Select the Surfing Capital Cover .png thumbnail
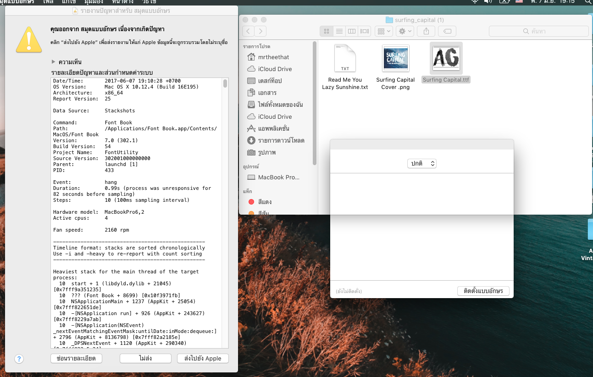593x377 pixels. [x=395, y=58]
